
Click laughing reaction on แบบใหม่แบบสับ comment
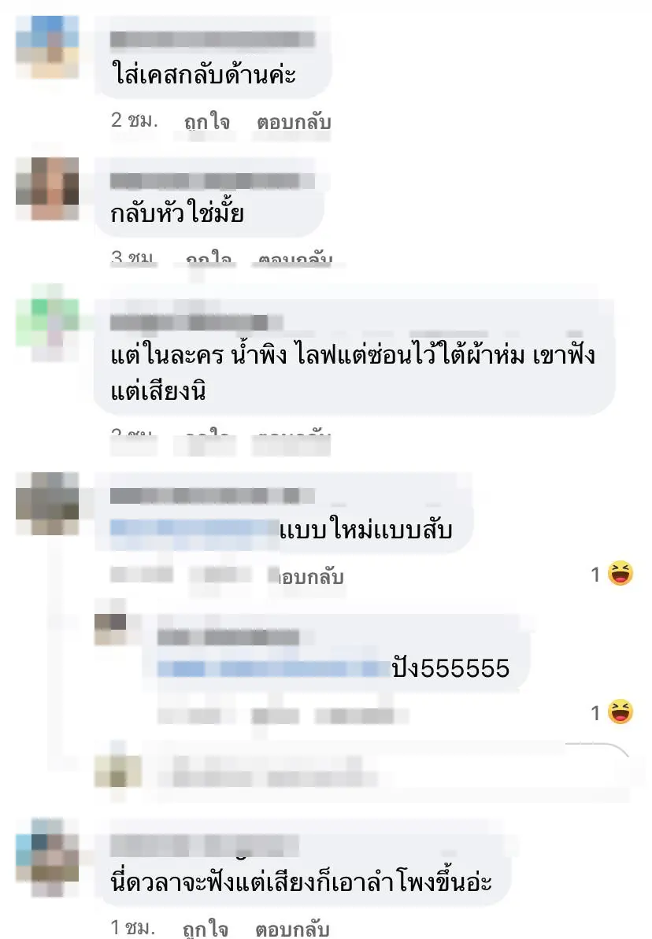click(621, 574)
